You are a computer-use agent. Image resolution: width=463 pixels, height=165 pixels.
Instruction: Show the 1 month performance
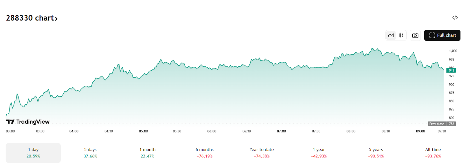pyautogui.click(x=148, y=153)
